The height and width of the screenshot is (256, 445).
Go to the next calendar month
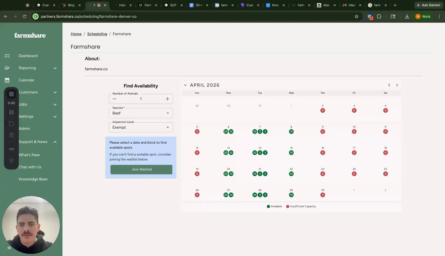(397, 85)
